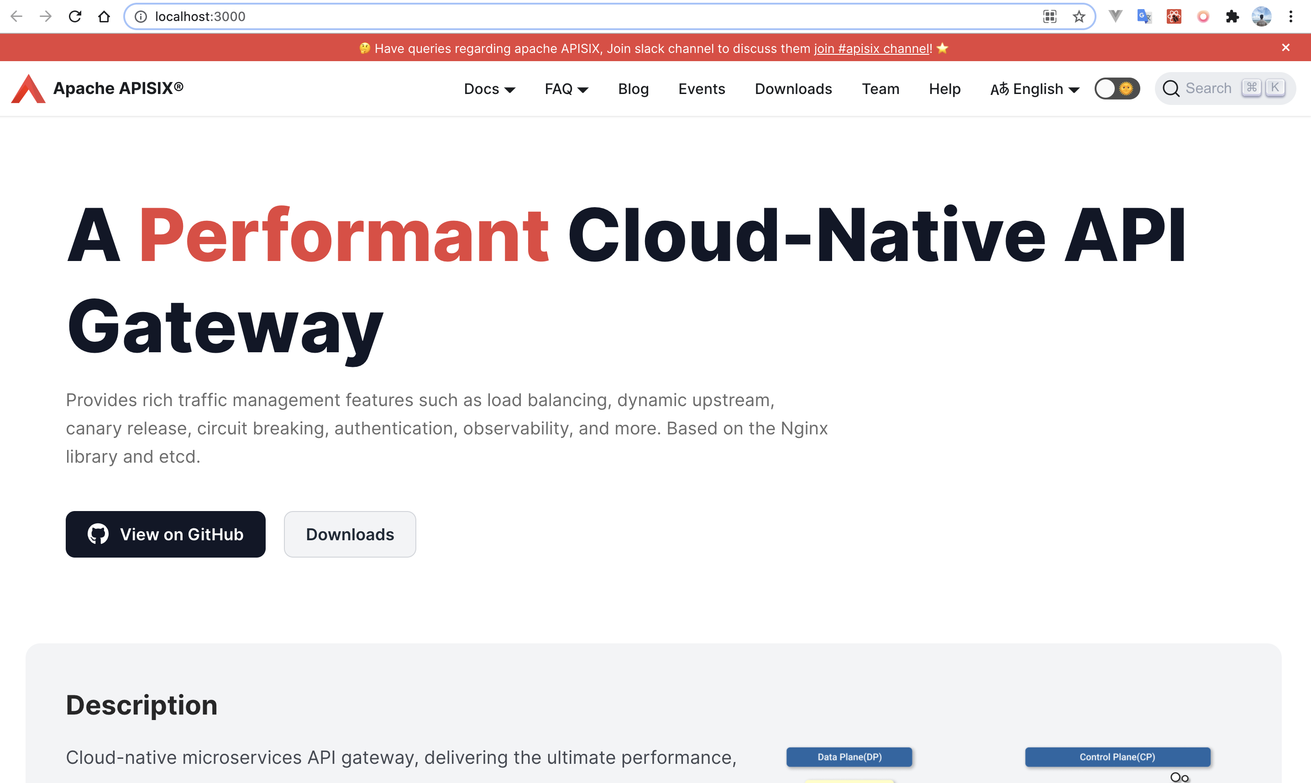
Task: Open the browser extensions puzzle icon
Action: pyautogui.click(x=1232, y=16)
